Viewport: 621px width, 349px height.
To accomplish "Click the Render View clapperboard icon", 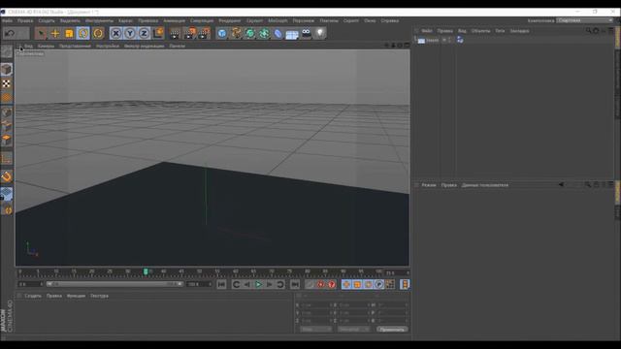I will [x=175, y=33].
